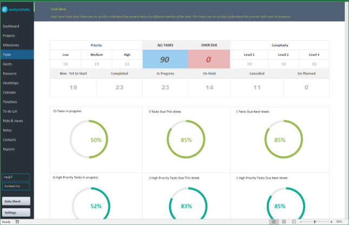Click Low priority value 26
349x225 pixels.
(65, 64)
